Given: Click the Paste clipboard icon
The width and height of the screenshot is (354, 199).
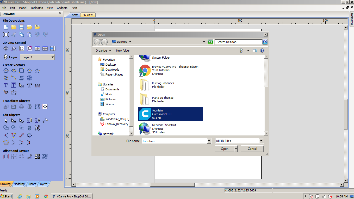Looking at the screenshot, I should [x=29, y=34].
